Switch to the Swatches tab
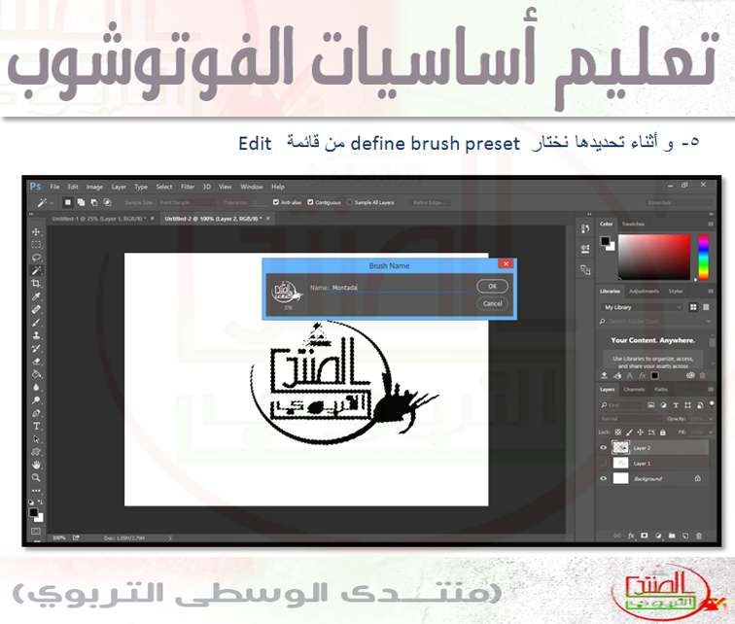Screen dimensions: 735x624 click(633, 224)
